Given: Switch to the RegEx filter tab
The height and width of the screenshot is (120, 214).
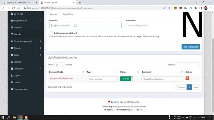Looking at the screenshot, I should [68, 14].
